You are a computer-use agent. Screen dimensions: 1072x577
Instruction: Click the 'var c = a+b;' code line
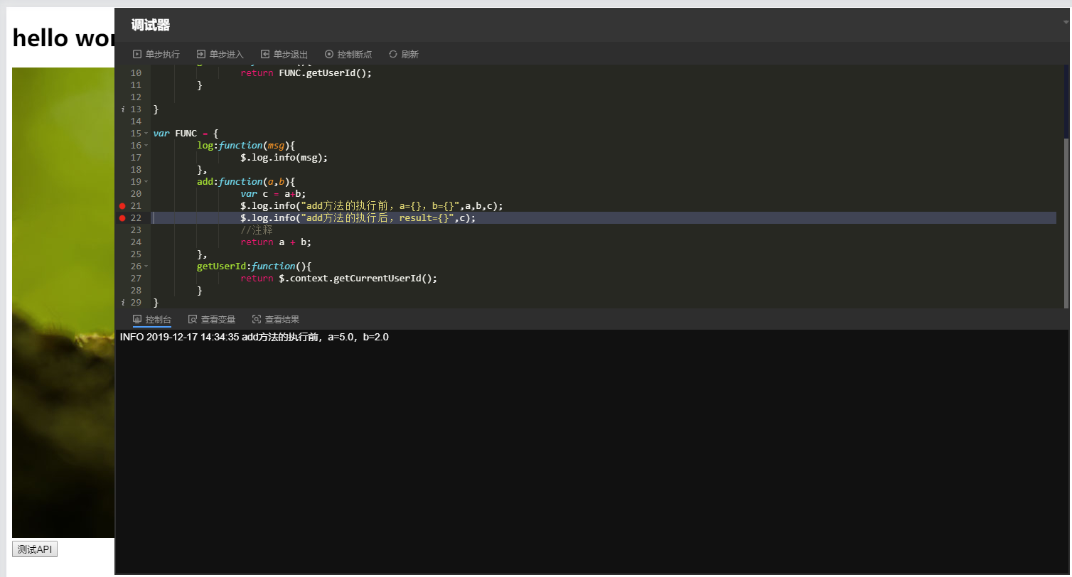(x=273, y=194)
